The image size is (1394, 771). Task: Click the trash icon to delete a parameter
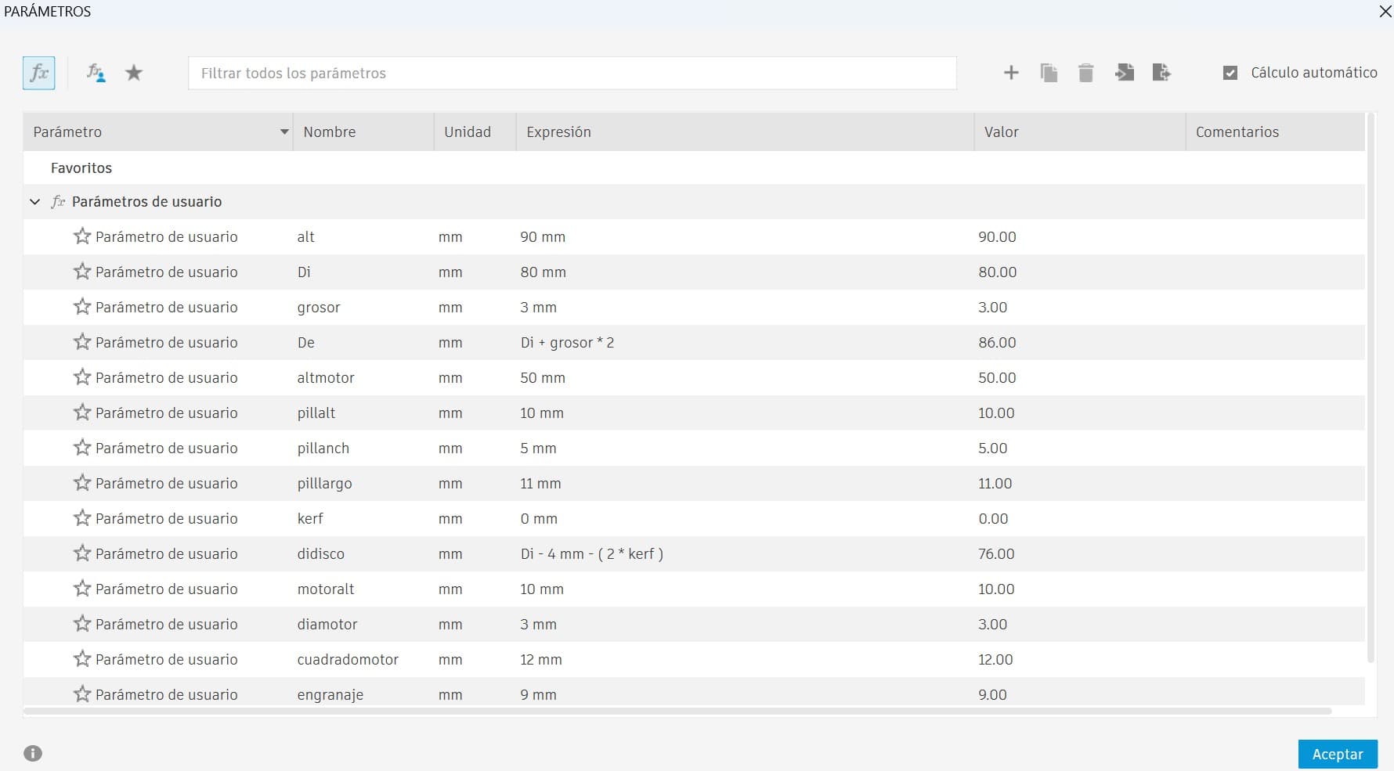click(x=1086, y=72)
